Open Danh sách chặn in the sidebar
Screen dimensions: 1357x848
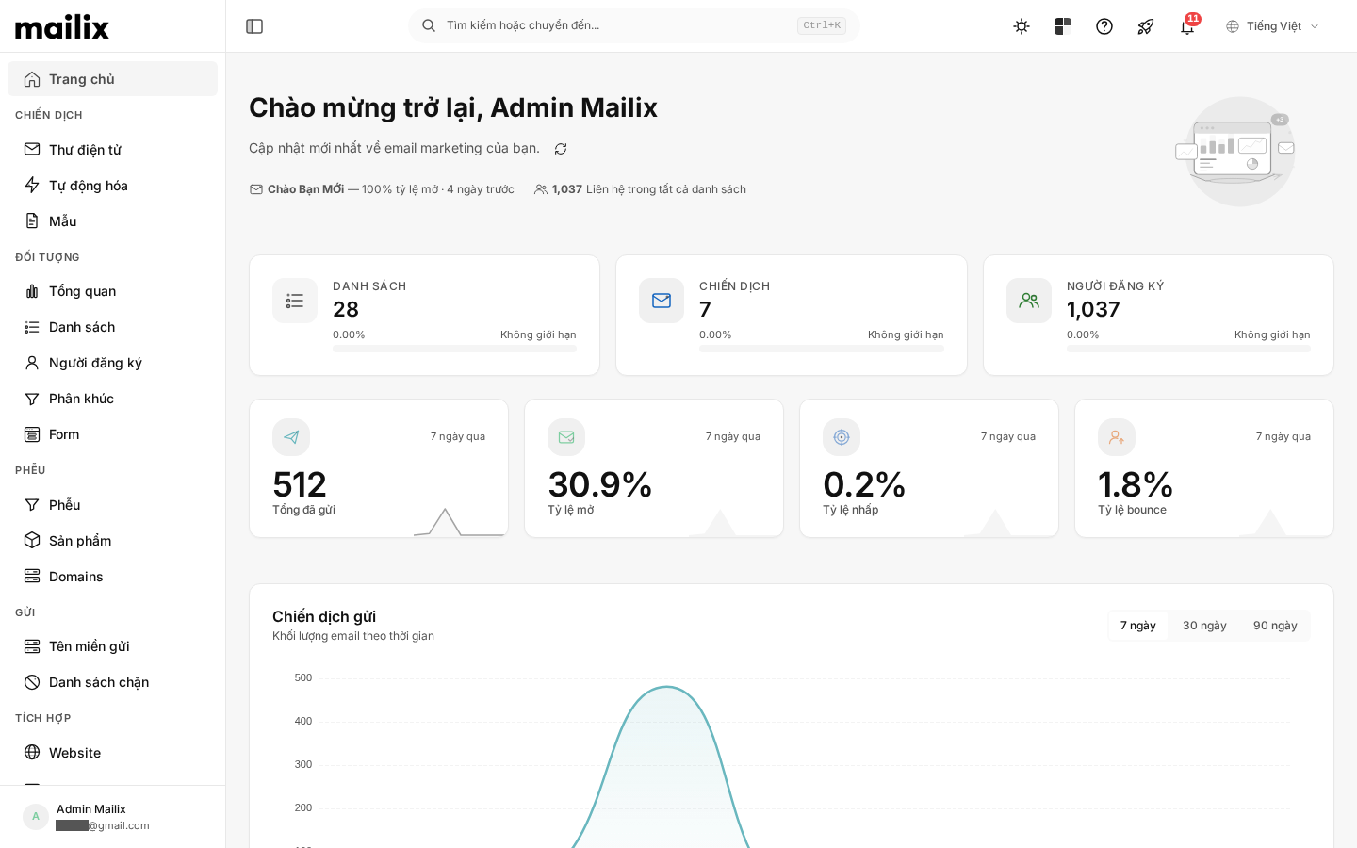click(112, 682)
